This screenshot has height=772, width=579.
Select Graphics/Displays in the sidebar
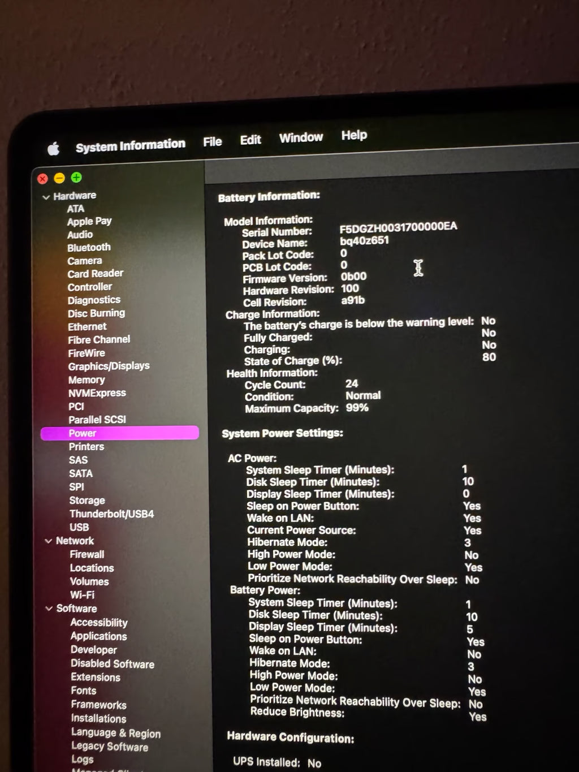click(109, 366)
